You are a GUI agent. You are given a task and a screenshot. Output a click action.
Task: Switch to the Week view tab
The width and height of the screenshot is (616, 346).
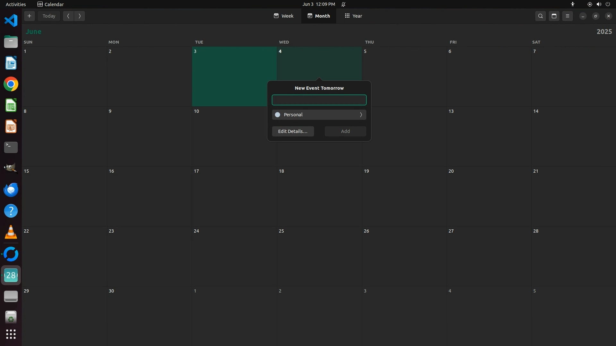coord(284,16)
